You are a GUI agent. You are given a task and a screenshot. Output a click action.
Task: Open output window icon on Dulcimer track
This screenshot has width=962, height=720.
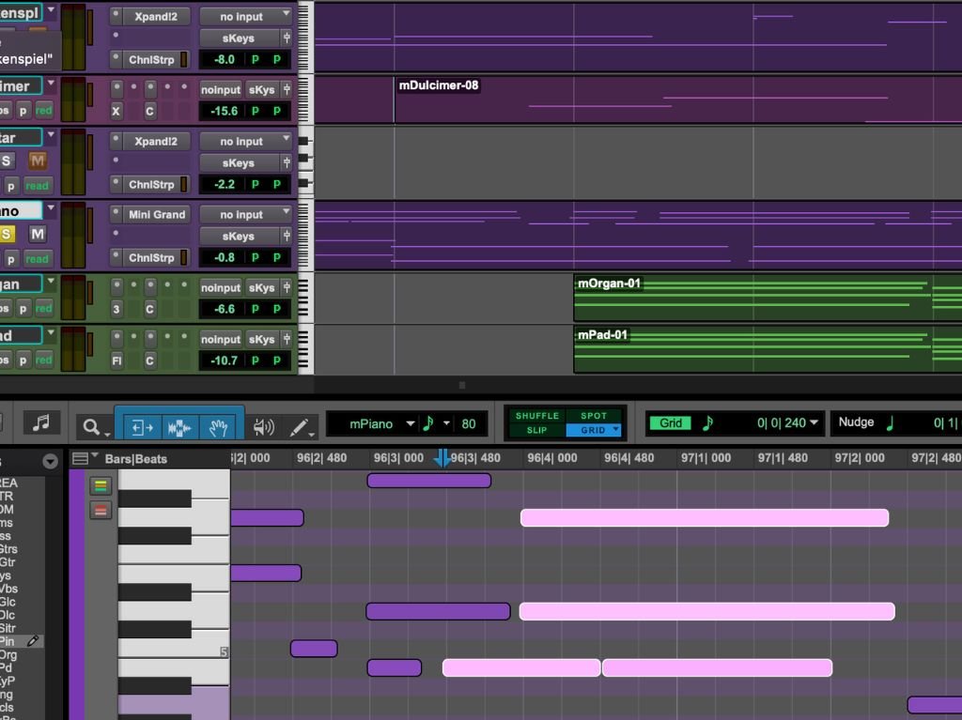coord(287,89)
